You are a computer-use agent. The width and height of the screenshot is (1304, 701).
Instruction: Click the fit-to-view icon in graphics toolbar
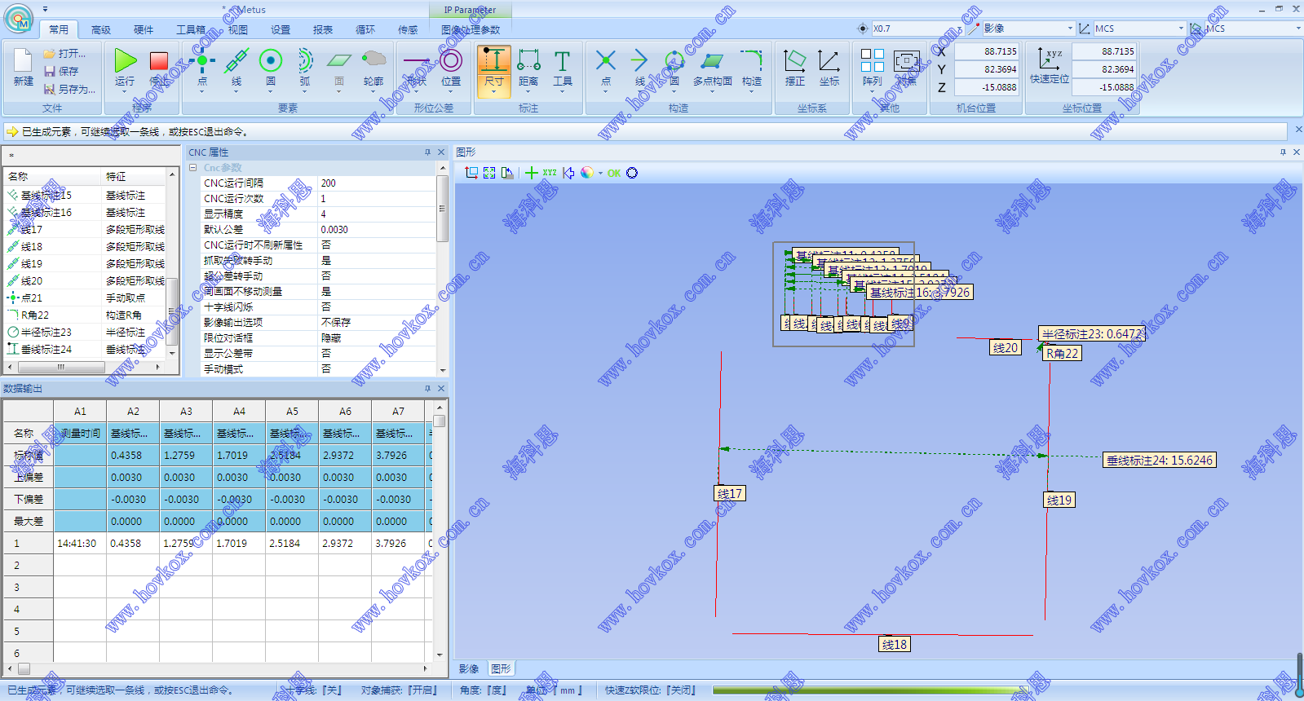tap(489, 173)
